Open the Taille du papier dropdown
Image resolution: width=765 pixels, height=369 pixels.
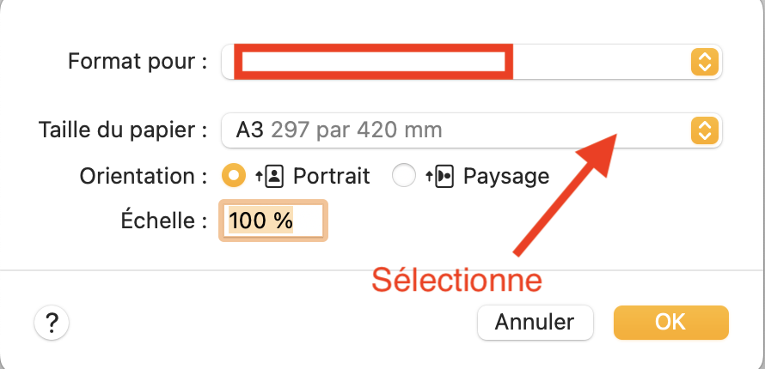pyautogui.click(x=471, y=130)
